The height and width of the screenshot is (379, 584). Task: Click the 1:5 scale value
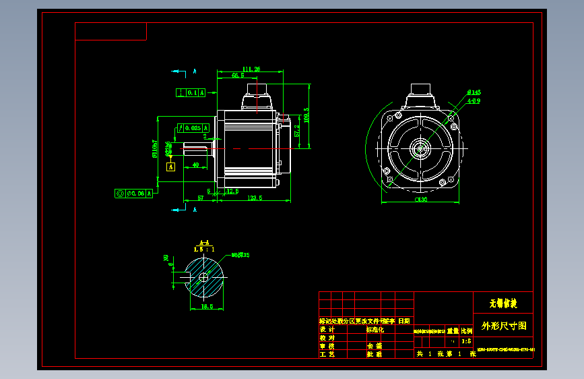pos(466,341)
